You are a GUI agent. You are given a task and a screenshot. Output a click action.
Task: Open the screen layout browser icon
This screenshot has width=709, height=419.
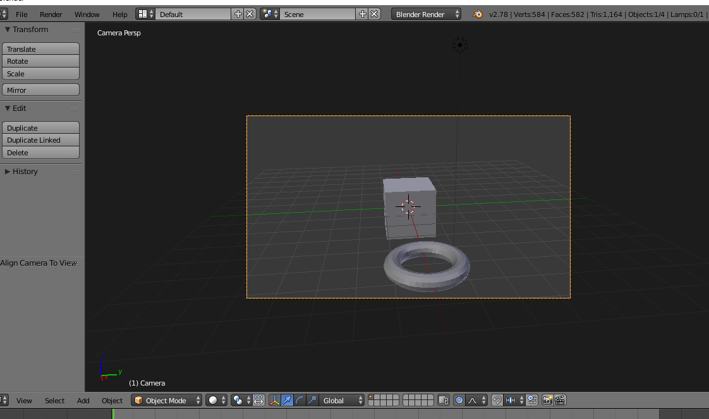pos(145,14)
